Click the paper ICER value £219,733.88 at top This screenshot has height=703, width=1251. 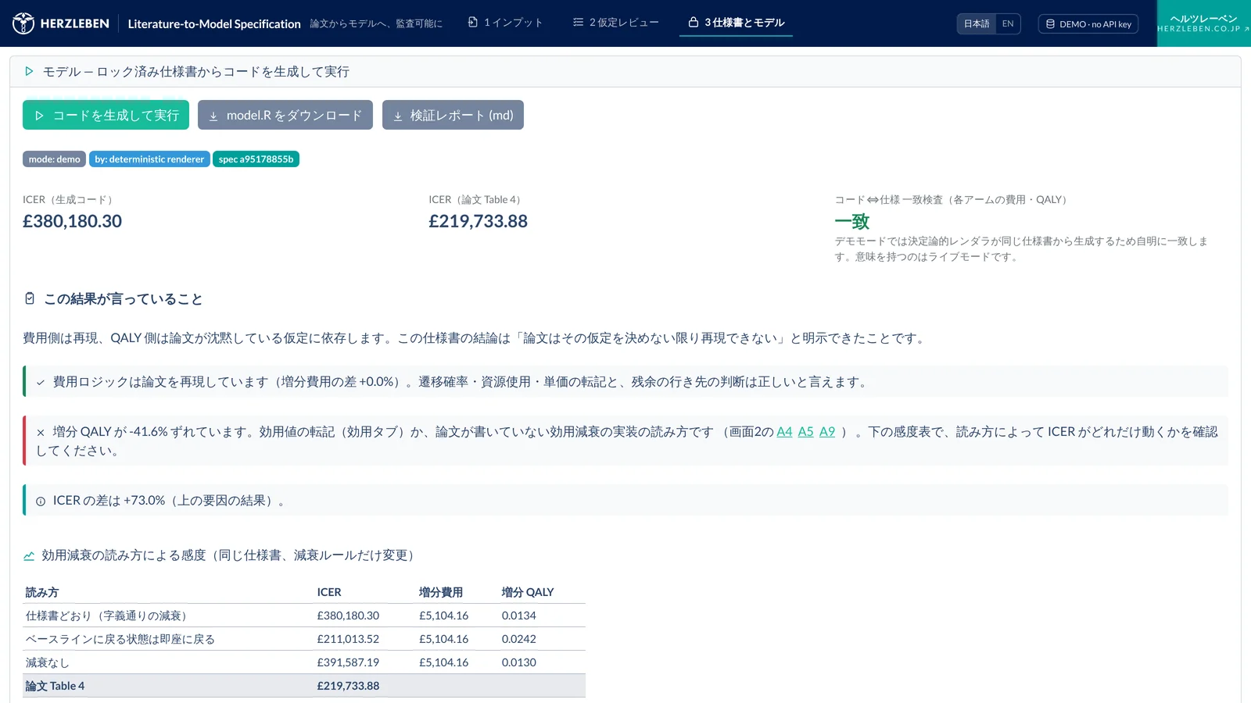[478, 222]
